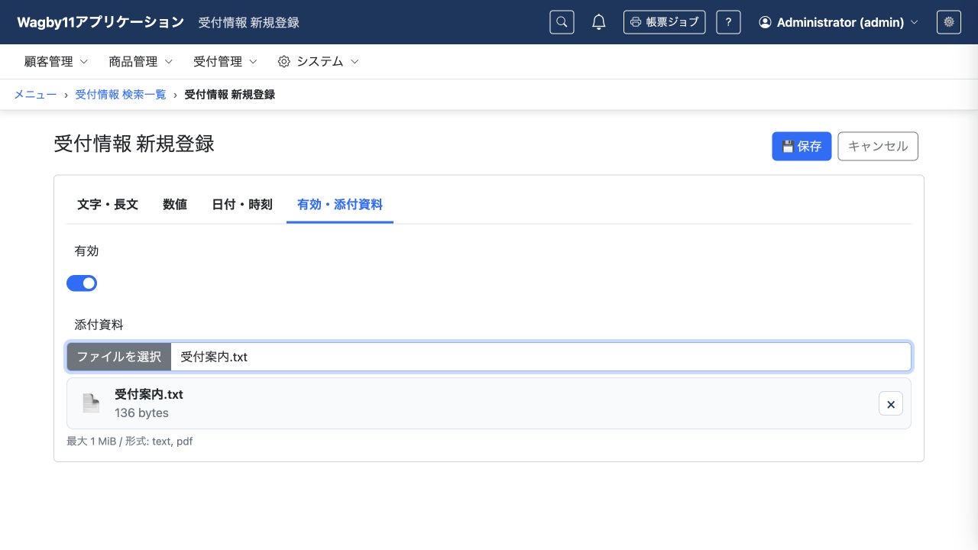The width and height of the screenshot is (978, 550).
Task: Switch to the 文字・長文 tab
Action: (x=108, y=205)
